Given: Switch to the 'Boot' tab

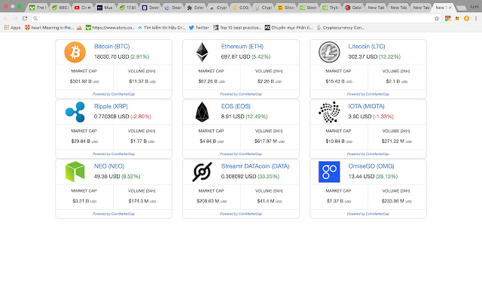Looking at the screenshot, I should click(308, 8).
